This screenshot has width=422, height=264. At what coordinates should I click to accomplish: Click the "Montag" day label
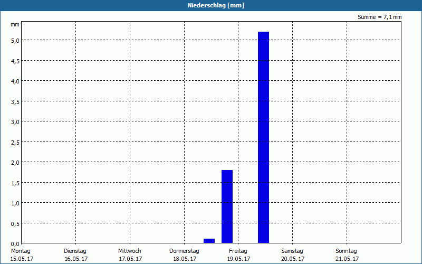(21, 251)
